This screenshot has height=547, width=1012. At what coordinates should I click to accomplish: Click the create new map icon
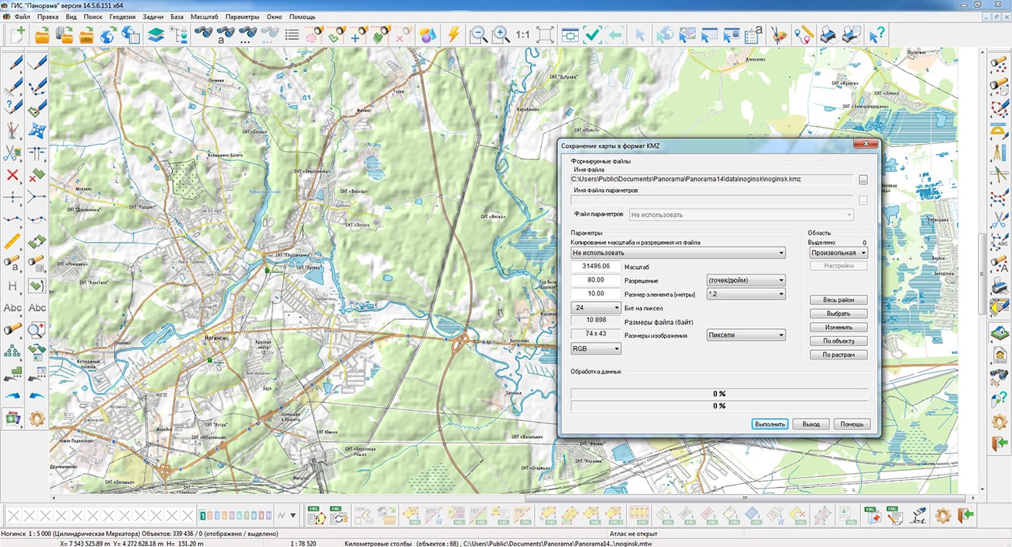click(x=16, y=34)
